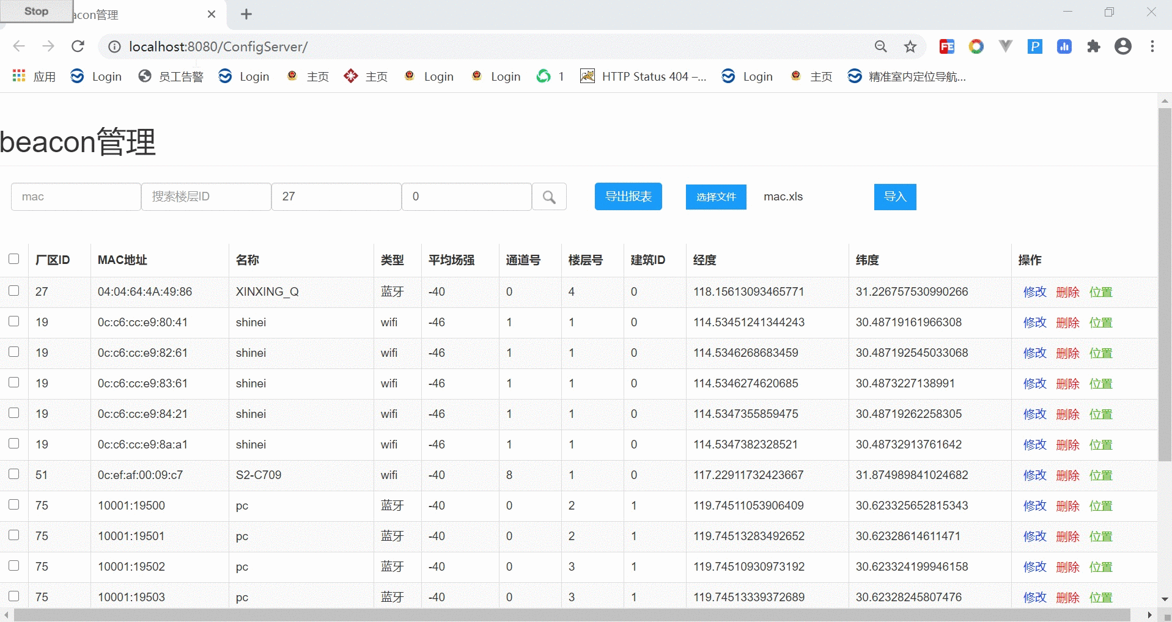Click the MAC地址 column header
Viewport: 1172px width, 622px height.
(x=122, y=260)
